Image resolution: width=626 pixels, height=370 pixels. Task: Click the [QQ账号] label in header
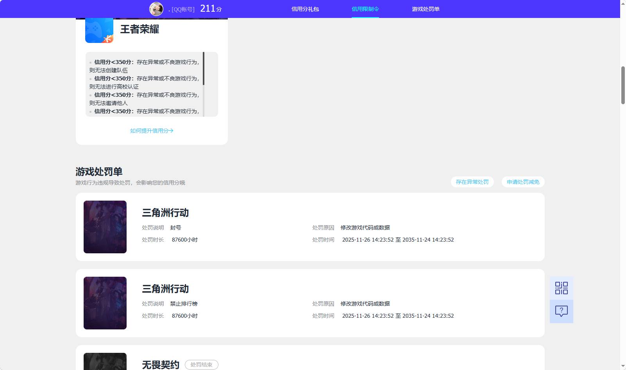183,9
